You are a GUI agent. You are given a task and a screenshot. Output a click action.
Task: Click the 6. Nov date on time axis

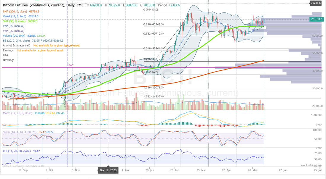(x=76, y=170)
